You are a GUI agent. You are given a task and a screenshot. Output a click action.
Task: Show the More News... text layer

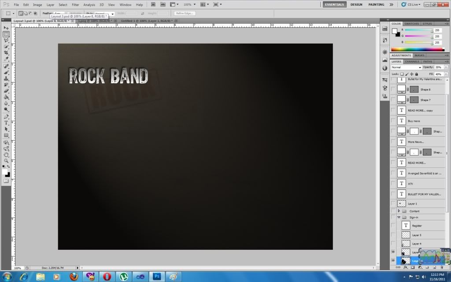[393, 141]
